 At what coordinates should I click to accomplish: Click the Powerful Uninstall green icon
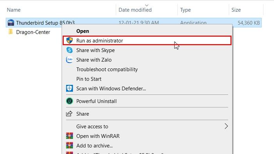(69, 101)
